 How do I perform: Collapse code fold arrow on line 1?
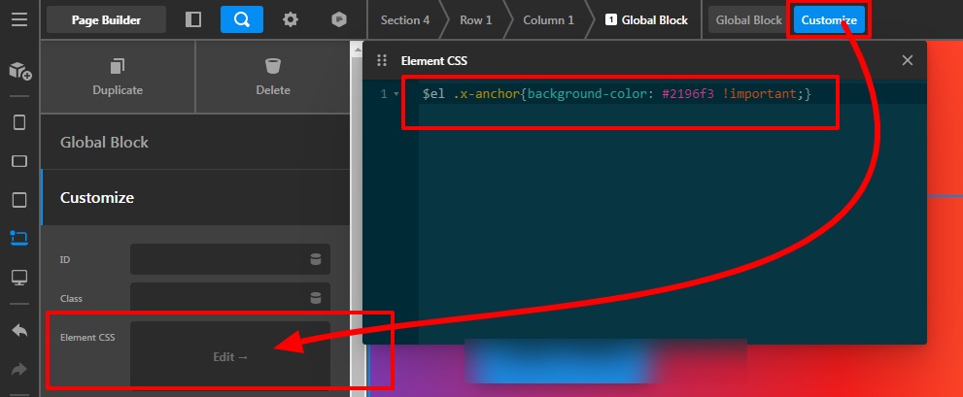coord(396,94)
